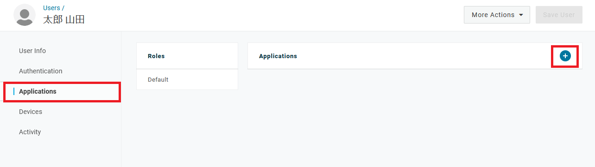Click the caret arrow on More Actions
The height and width of the screenshot is (167, 595).
(x=521, y=15)
